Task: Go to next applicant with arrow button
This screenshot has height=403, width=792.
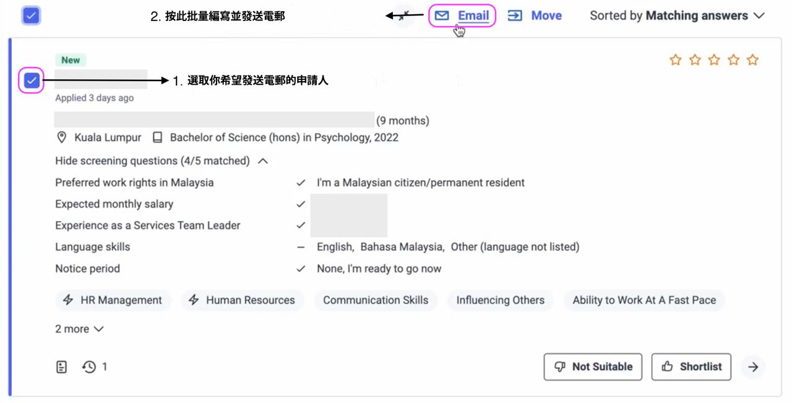Action: 752,367
